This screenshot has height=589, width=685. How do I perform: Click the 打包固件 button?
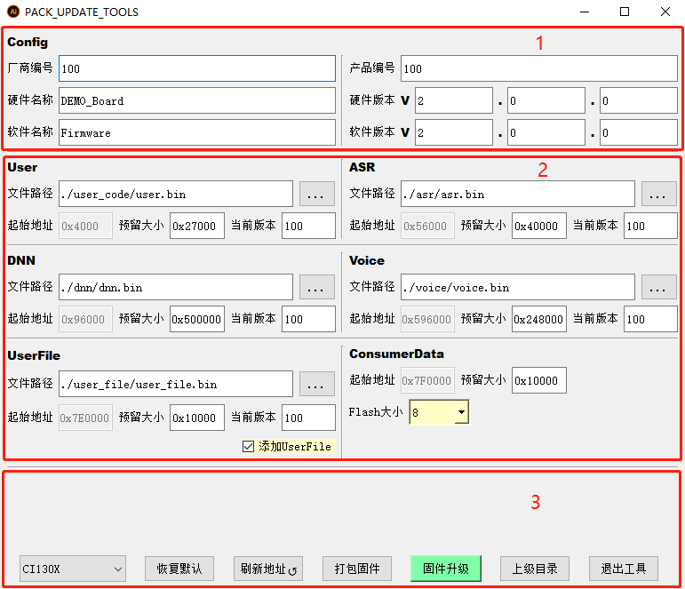click(x=357, y=569)
